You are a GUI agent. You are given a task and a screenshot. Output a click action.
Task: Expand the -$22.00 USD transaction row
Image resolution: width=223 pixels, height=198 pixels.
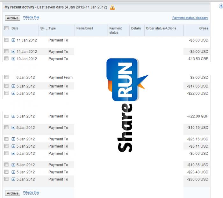(x=13, y=93)
